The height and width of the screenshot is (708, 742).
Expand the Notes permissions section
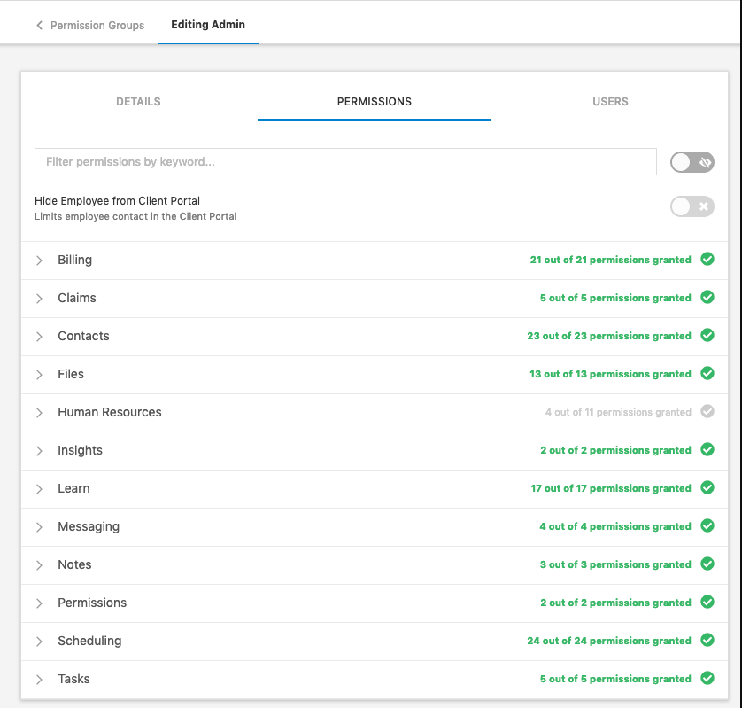39,564
